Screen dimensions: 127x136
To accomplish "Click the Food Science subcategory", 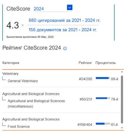I will [x=19, y=126].
